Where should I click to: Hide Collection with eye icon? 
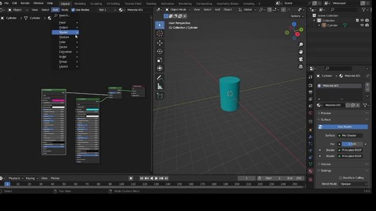(362, 21)
